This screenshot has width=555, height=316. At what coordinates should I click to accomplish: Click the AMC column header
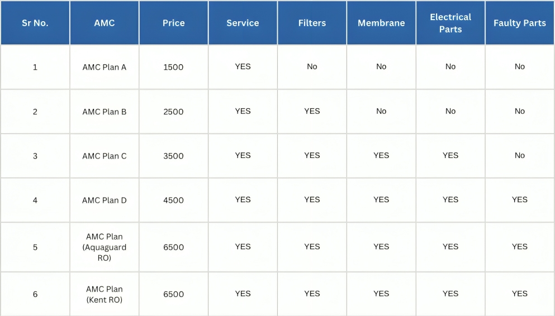point(105,23)
